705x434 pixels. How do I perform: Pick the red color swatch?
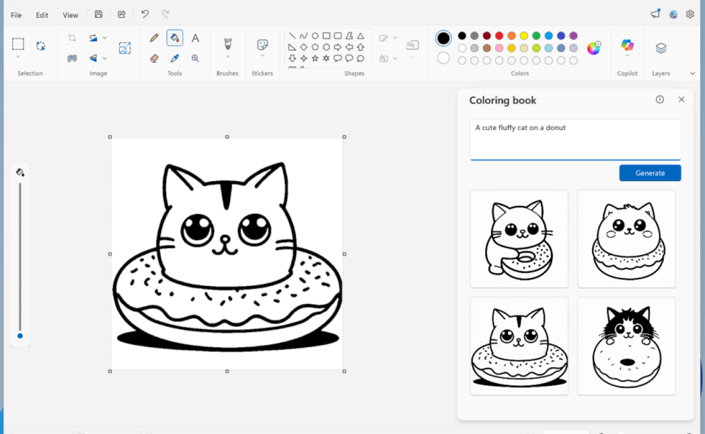click(499, 35)
